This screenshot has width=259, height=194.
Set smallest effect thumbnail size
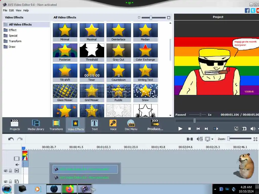139,17
